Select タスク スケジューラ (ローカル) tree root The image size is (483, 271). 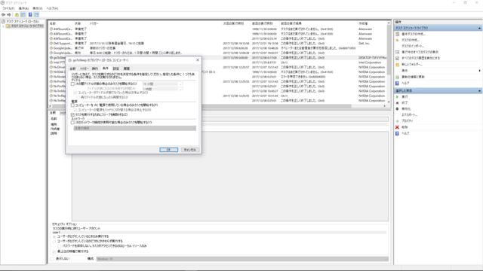[23, 22]
